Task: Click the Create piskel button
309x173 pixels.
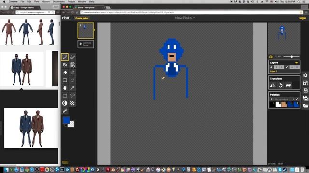Action: (x=82, y=18)
